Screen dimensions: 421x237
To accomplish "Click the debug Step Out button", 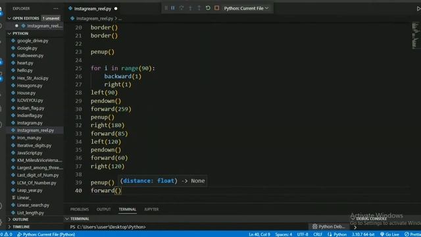I will (199, 8).
